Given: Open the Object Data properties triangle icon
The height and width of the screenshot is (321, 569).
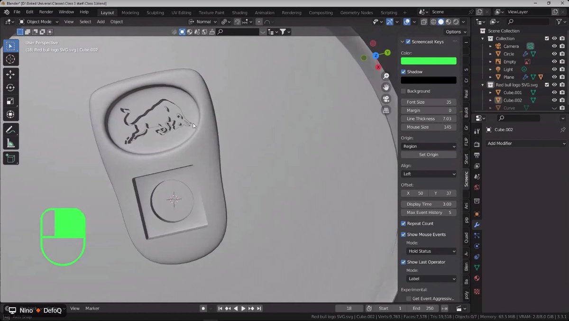Looking at the screenshot, I should 477,267.
